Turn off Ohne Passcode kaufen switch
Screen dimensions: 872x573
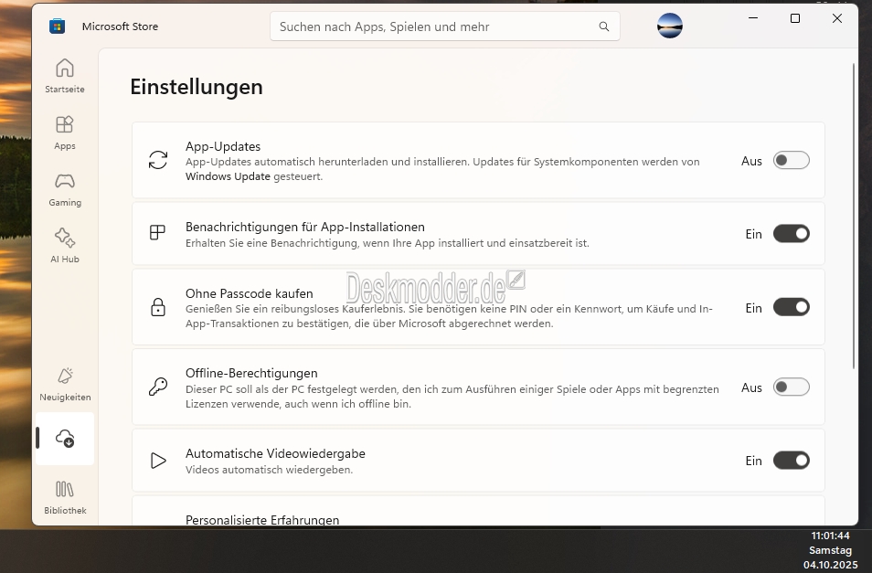[791, 307]
